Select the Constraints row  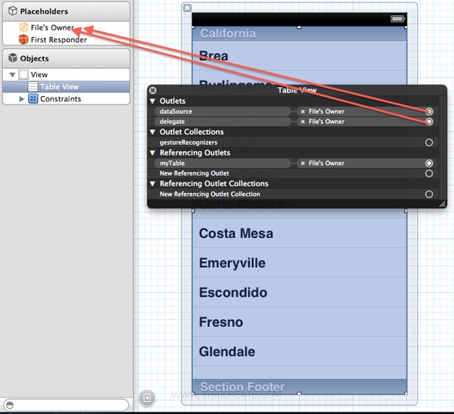pyautogui.click(x=66, y=99)
